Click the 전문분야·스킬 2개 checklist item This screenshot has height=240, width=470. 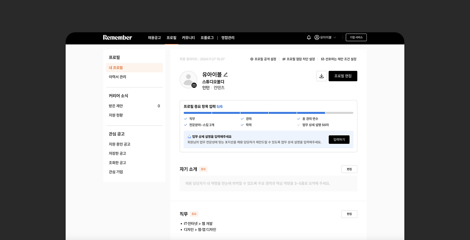click(x=199, y=125)
